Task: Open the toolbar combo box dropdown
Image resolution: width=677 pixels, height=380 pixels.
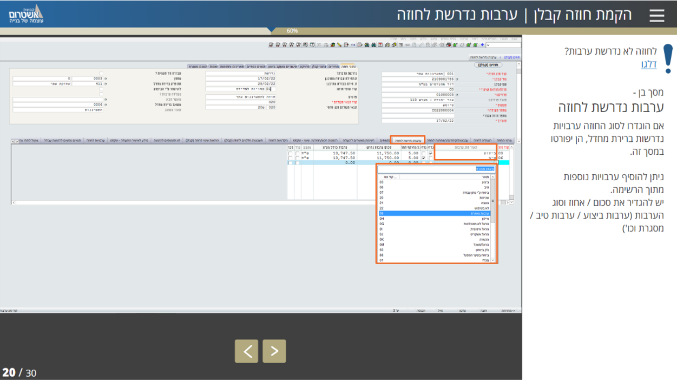Action: [x=489, y=45]
